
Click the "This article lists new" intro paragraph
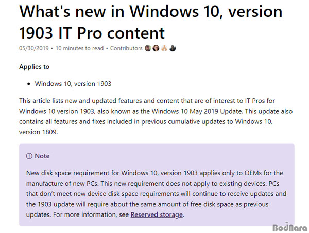coord(156,116)
